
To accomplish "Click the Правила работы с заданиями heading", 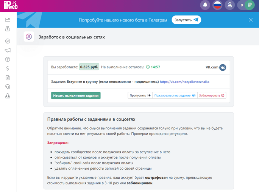I will coord(91,119).
